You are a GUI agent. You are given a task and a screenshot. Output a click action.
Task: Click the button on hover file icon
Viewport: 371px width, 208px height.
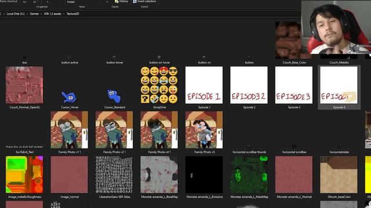[x=159, y=57]
